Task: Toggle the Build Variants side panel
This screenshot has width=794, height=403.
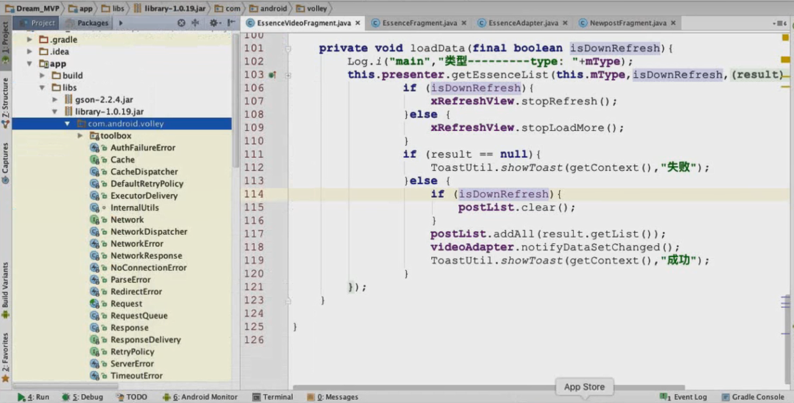Action: tap(6, 291)
